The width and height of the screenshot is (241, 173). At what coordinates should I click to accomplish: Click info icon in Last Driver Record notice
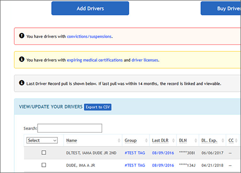coord(22,83)
